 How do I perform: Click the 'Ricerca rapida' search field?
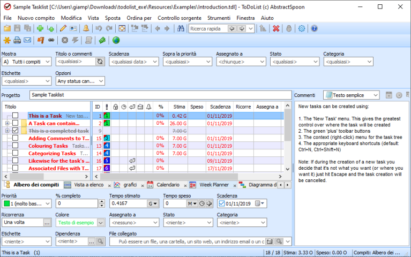point(208,28)
